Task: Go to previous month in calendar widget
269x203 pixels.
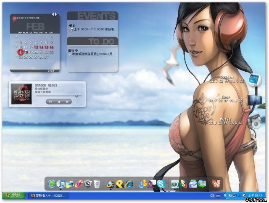Action: [53, 14]
